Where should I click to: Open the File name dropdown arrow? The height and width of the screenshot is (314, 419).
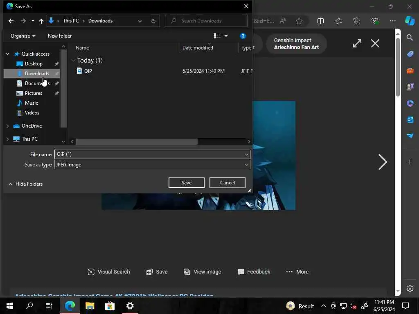coord(246,154)
